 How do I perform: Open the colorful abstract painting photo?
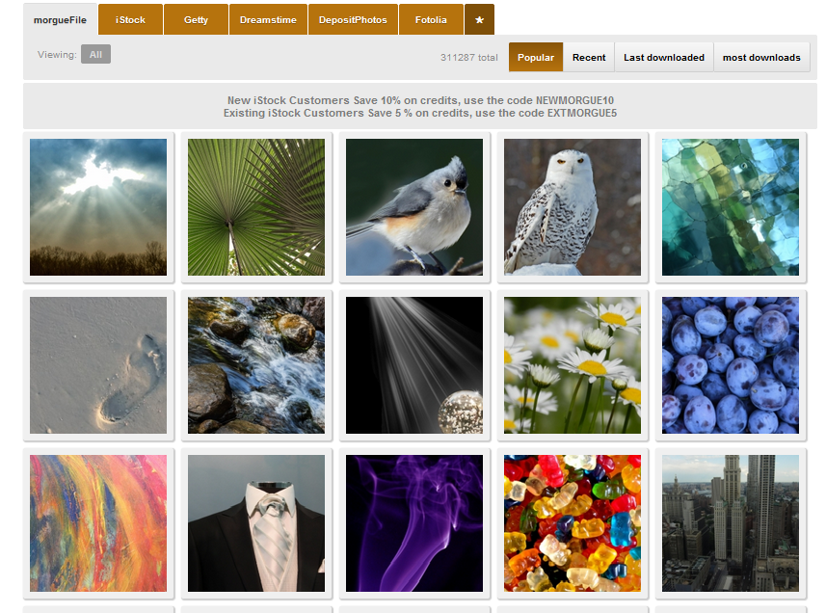[98, 523]
